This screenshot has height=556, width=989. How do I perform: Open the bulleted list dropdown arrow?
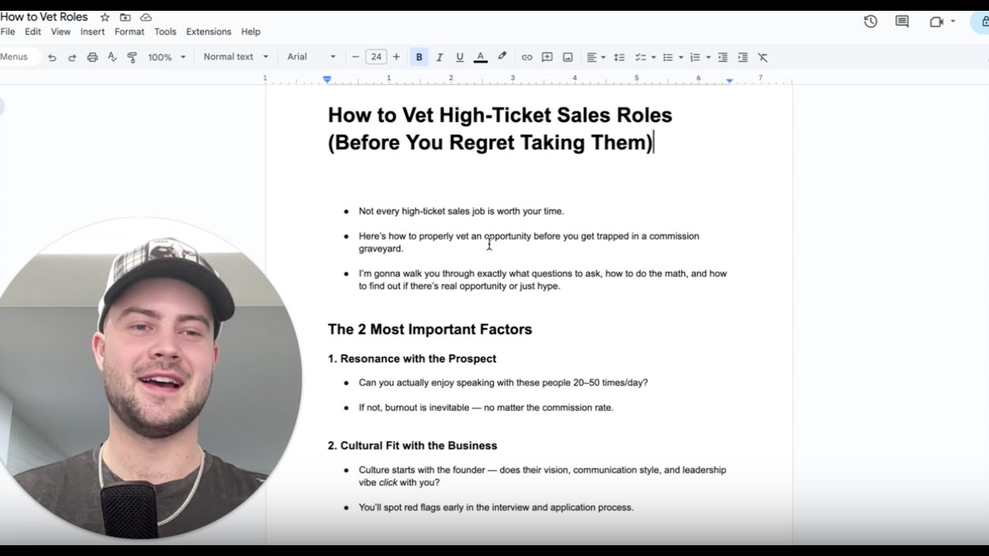681,57
